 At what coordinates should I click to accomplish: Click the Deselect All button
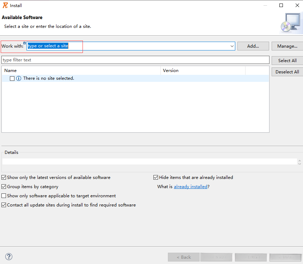click(x=287, y=72)
